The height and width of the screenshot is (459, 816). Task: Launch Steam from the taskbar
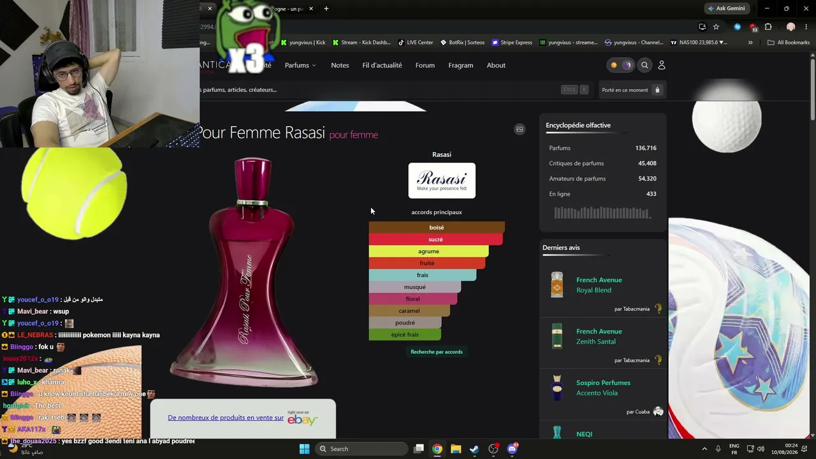click(474, 449)
